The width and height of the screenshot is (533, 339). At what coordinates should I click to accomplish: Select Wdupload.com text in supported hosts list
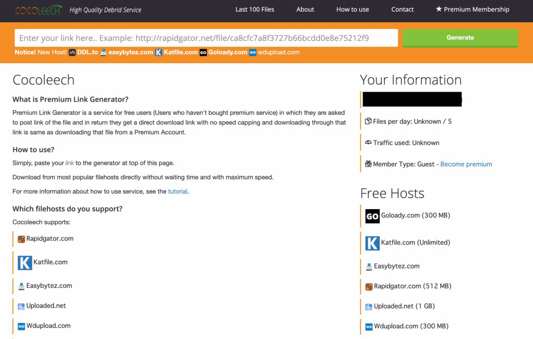click(x=49, y=326)
